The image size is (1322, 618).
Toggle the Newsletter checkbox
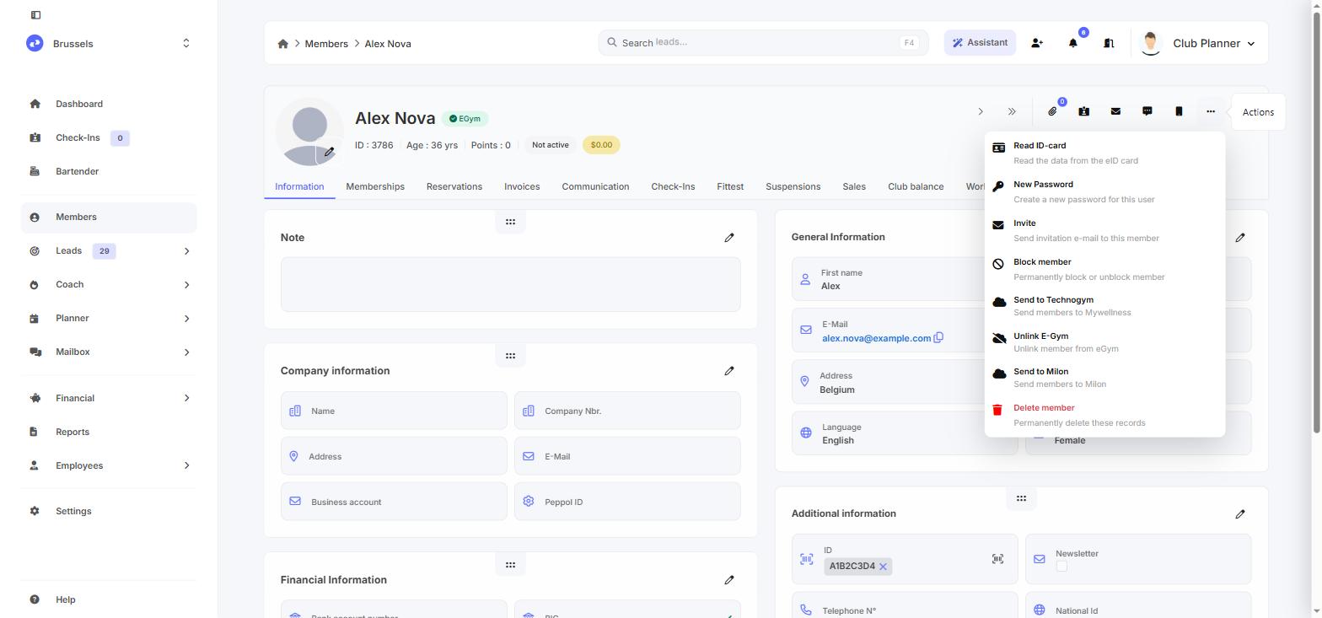1061,567
